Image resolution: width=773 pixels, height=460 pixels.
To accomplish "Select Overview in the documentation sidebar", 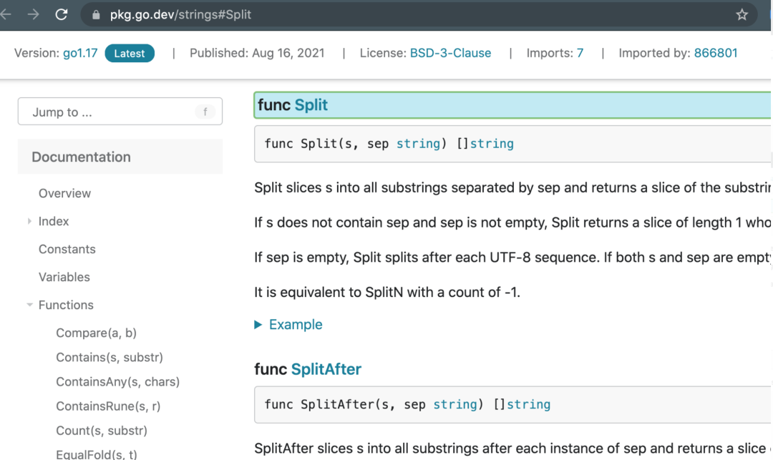I will click(x=64, y=193).
